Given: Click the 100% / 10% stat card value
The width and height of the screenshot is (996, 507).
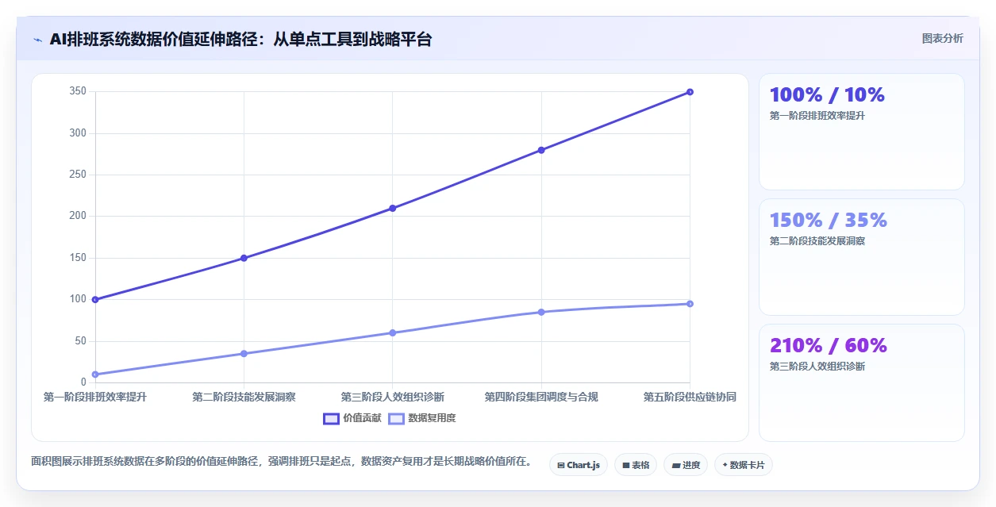Looking at the screenshot, I should [x=827, y=95].
